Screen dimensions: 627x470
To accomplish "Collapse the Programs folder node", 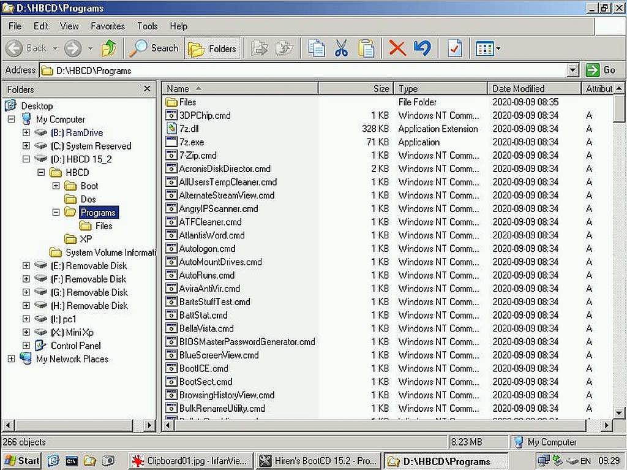I will pos(56,212).
